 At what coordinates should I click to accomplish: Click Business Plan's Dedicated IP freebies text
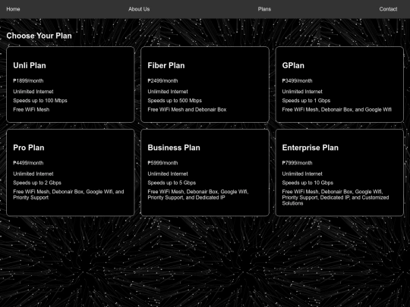[198, 195]
